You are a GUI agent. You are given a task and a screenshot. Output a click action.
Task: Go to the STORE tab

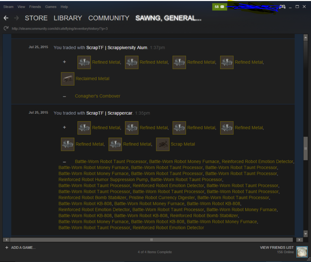click(x=36, y=18)
